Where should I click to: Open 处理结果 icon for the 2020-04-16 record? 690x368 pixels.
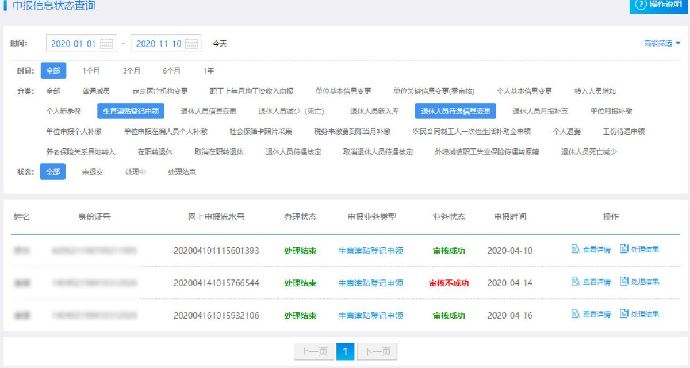(624, 314)
